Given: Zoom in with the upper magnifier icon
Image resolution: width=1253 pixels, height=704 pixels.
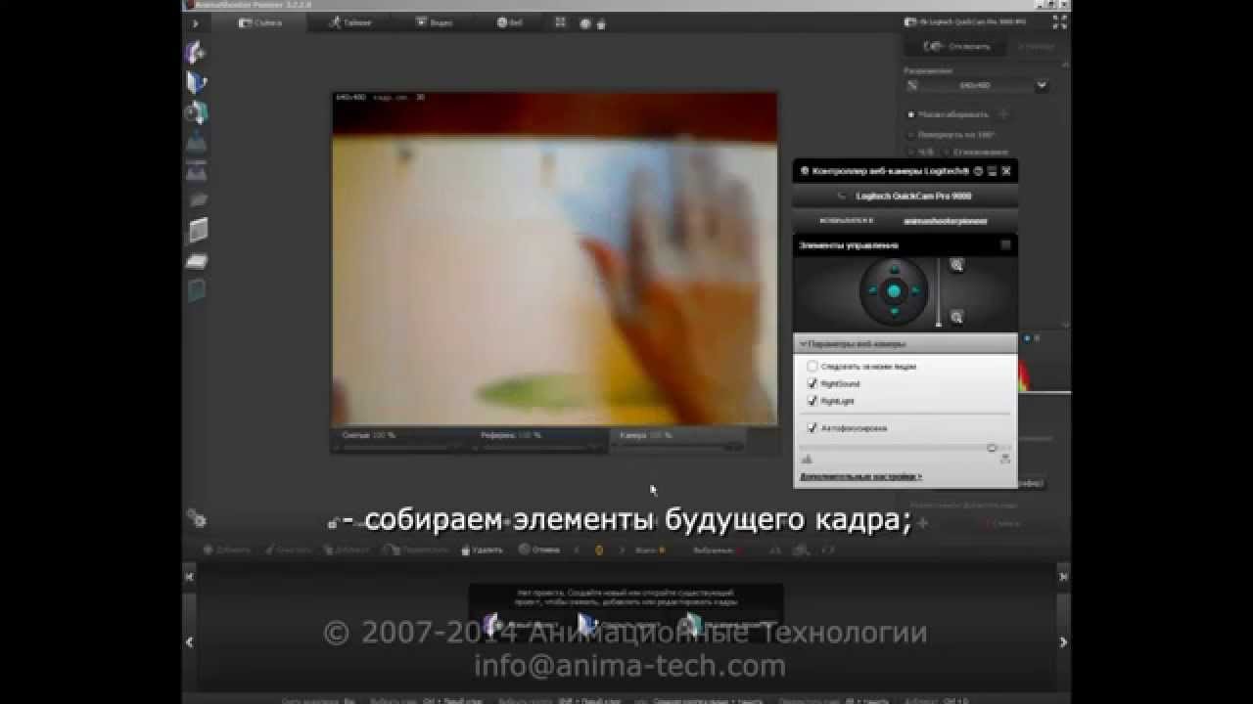Looking at the screenshot, I should click(956, 265).
